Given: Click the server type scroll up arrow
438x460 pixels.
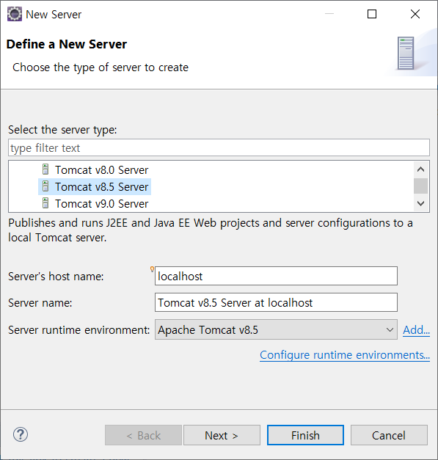Looking at the screenshot, I should pyautogui.click(x=420, y=169).
